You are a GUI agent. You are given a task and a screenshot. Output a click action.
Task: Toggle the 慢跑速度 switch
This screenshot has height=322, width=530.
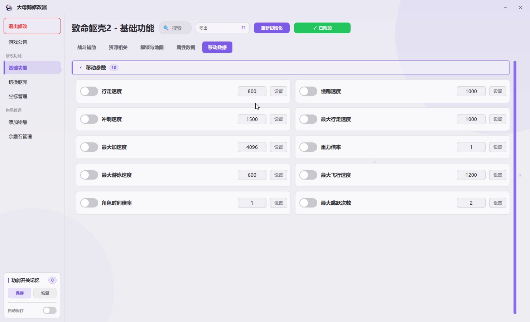point(308,91)
